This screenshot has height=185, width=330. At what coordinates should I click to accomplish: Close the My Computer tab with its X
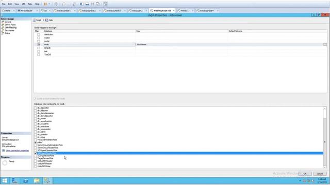point(37,10)
